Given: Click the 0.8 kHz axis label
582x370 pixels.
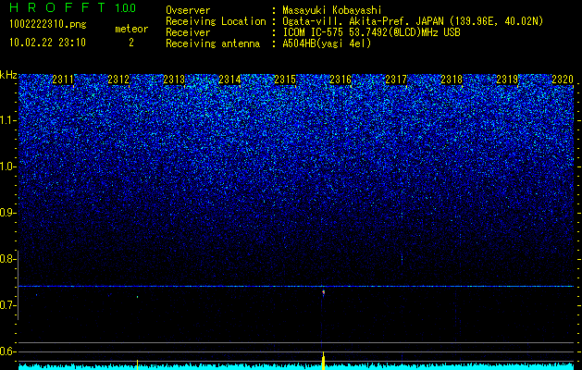Looking at the screenshot, I should (8, 259).
